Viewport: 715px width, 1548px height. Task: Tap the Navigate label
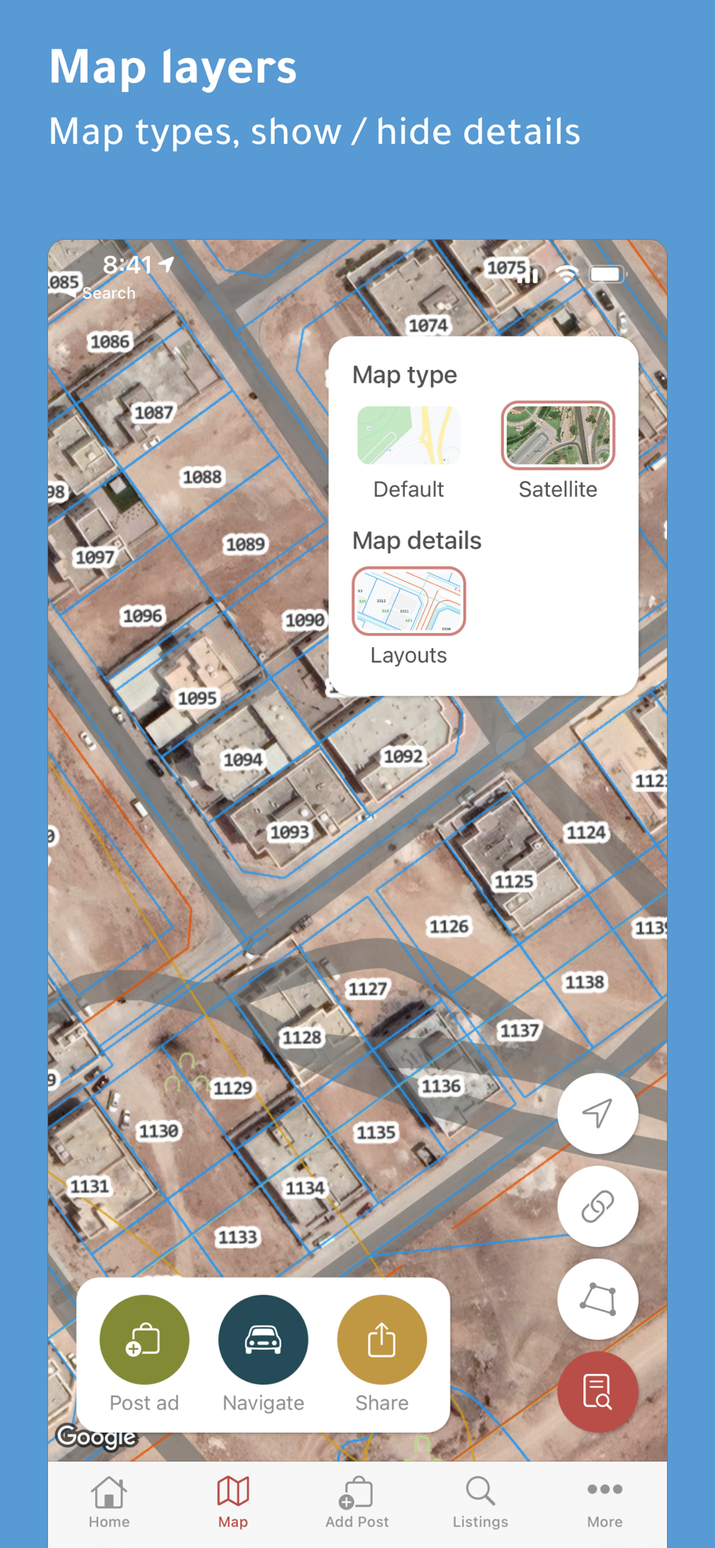click(x=263, y=1403)
